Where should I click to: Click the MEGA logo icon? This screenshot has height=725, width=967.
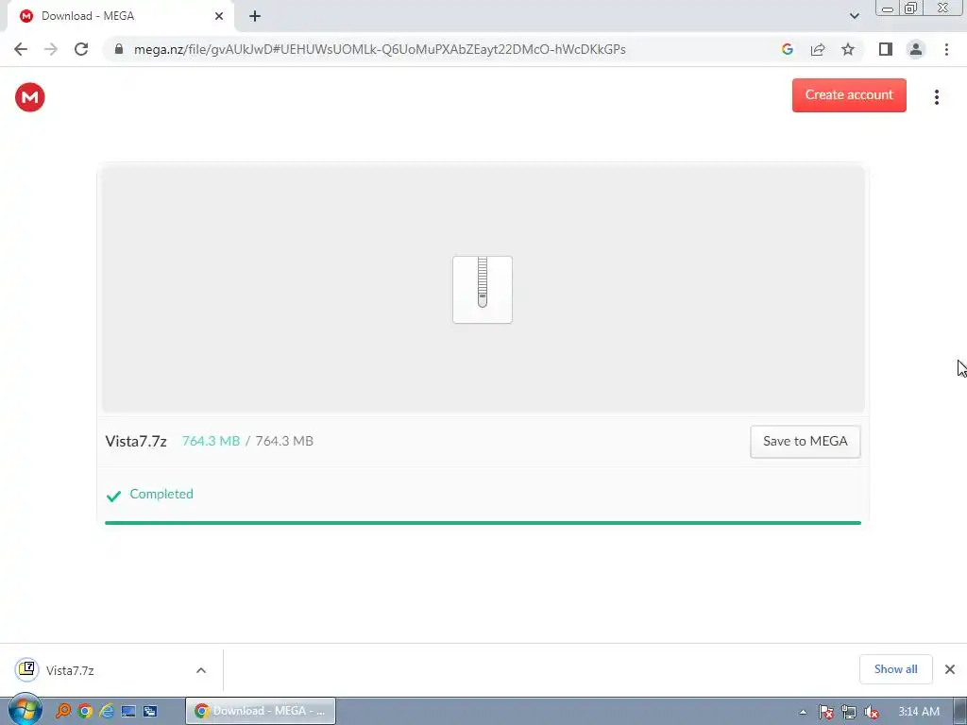coord(29,97)
